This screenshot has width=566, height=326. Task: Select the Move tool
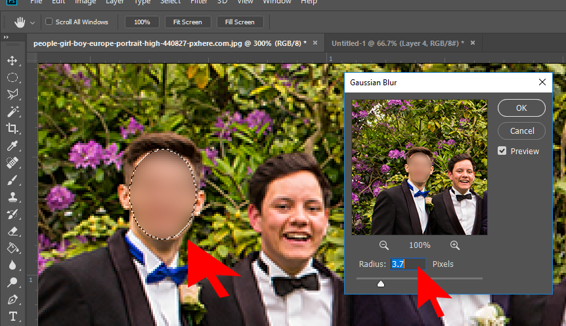pos(12,60)
